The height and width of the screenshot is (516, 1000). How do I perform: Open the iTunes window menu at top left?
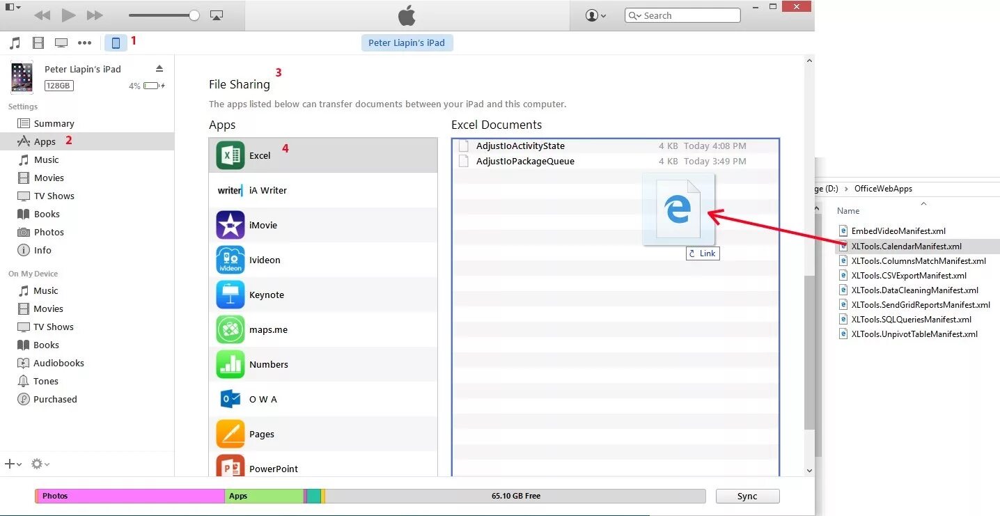click(13, 7)
